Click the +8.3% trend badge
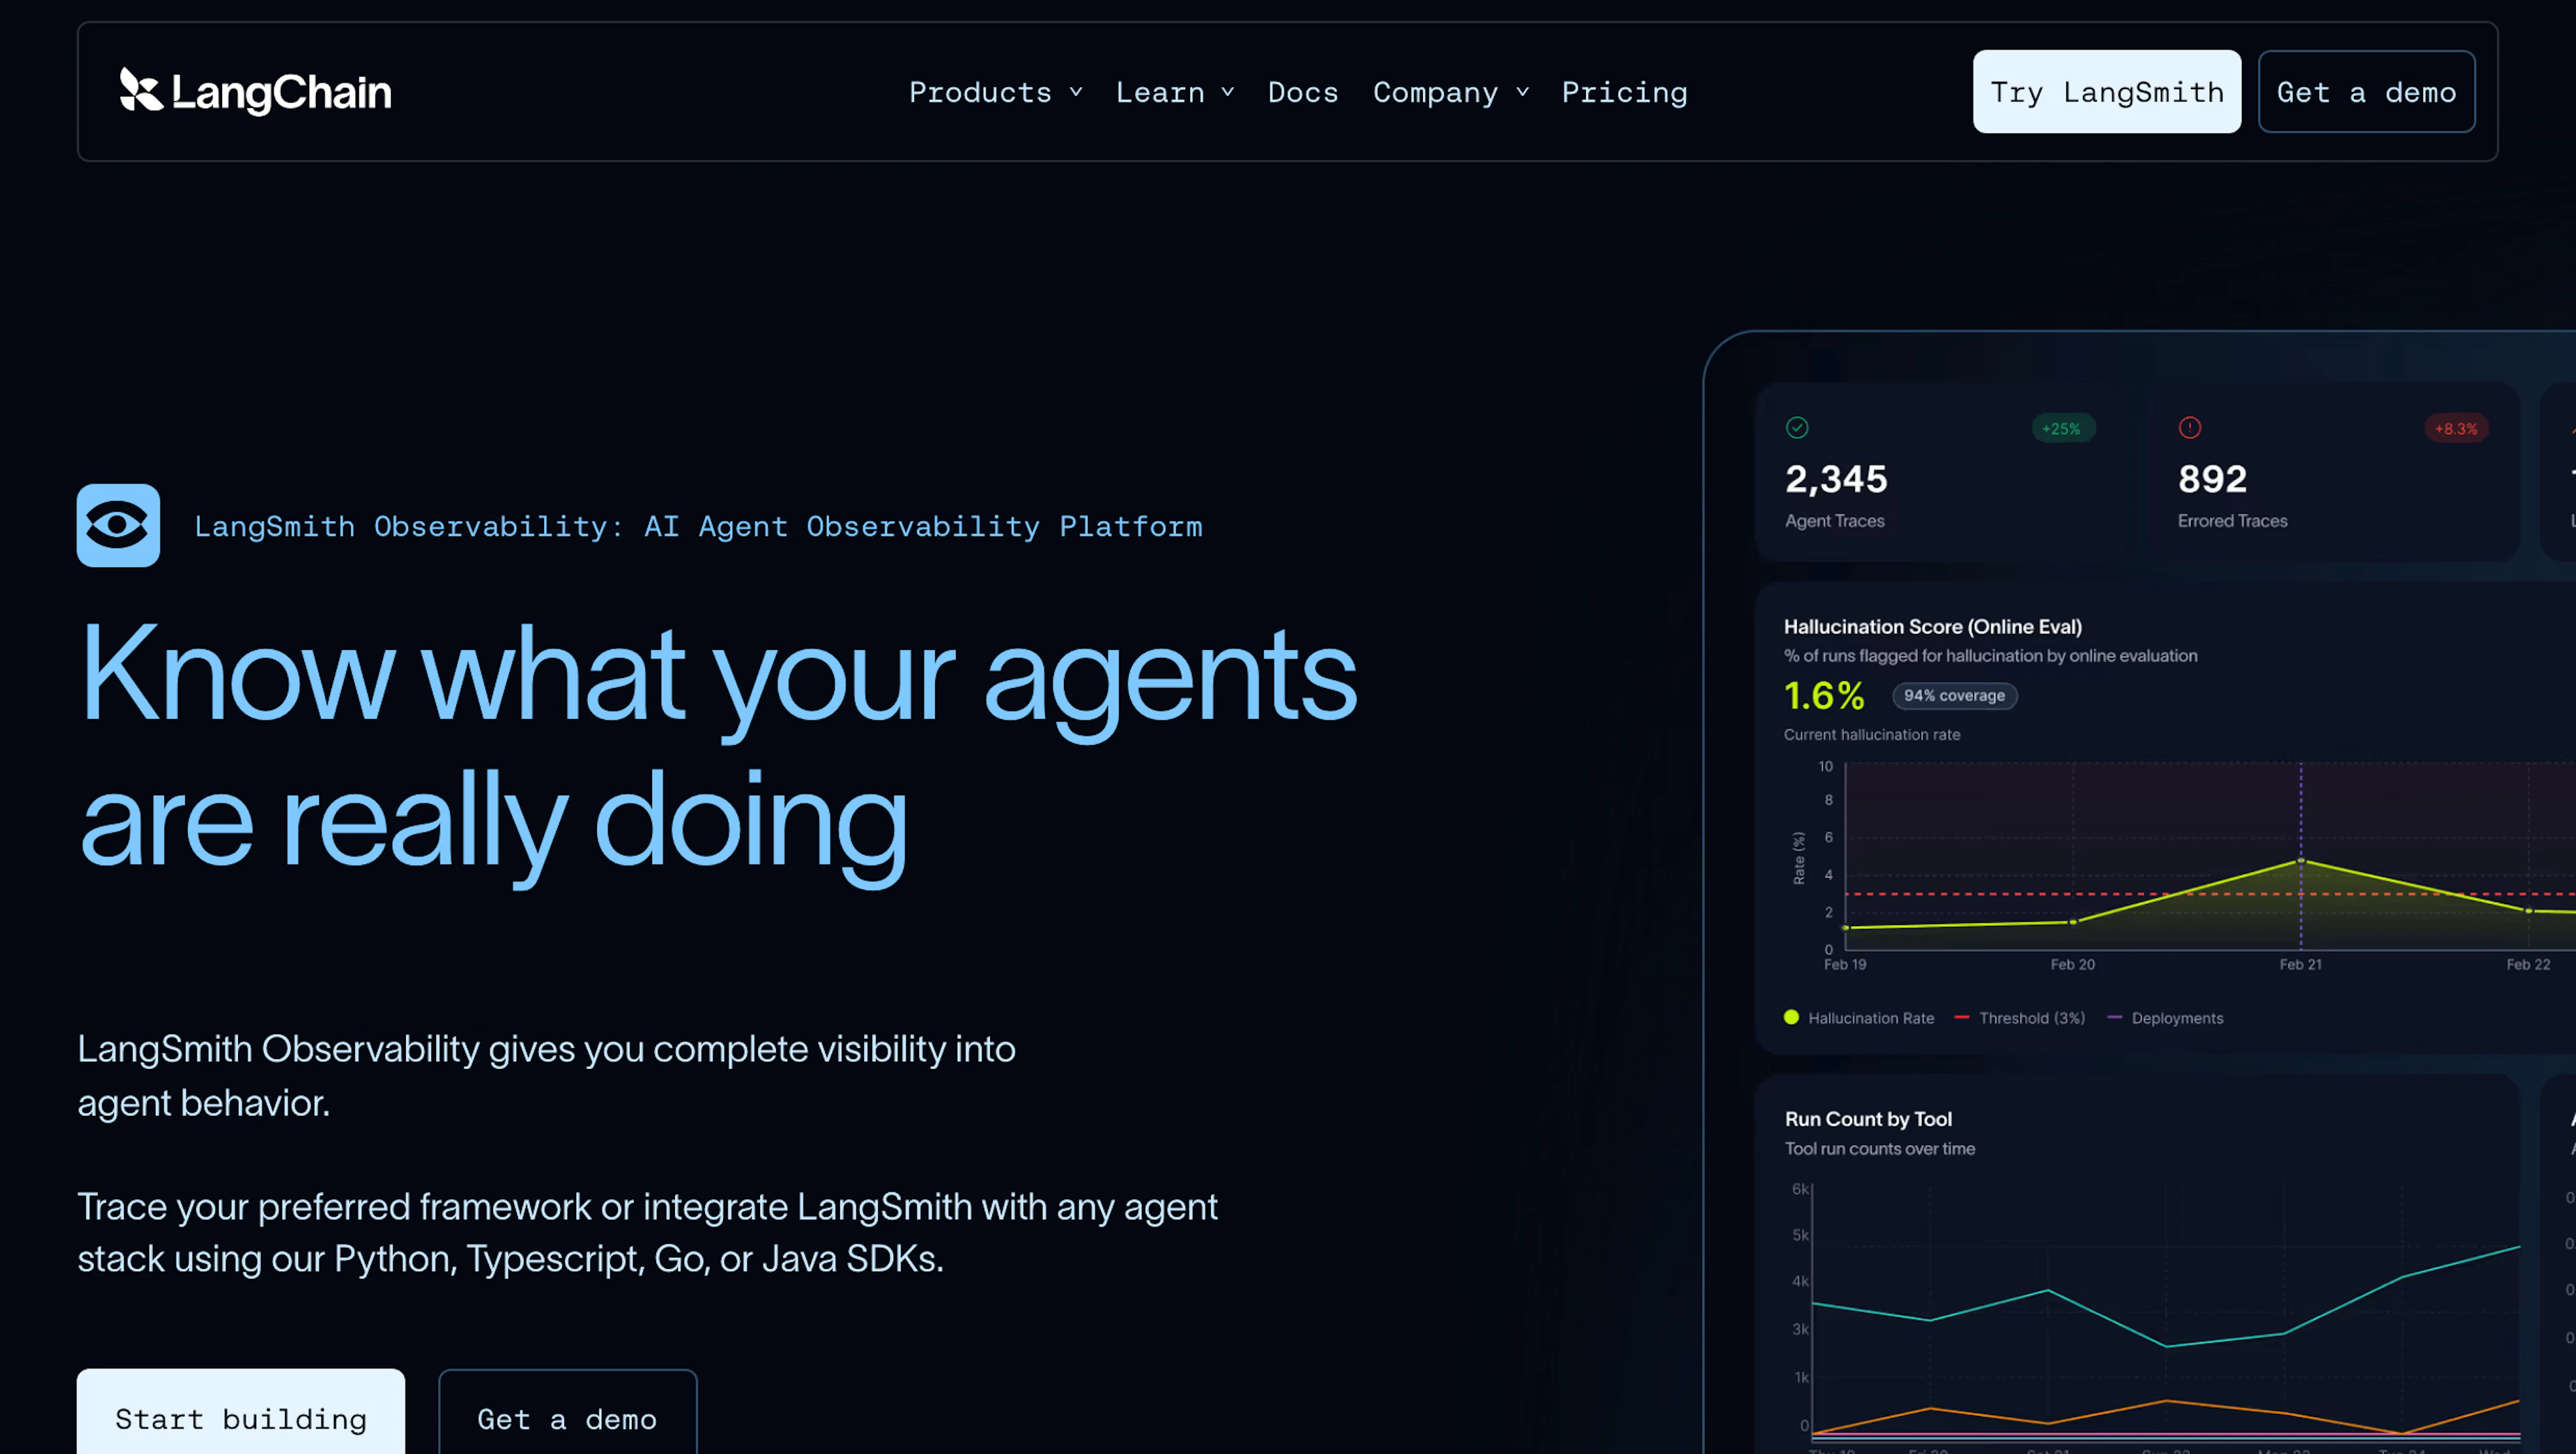This screenshot has width=2576, height=1454. point(2456,428)
